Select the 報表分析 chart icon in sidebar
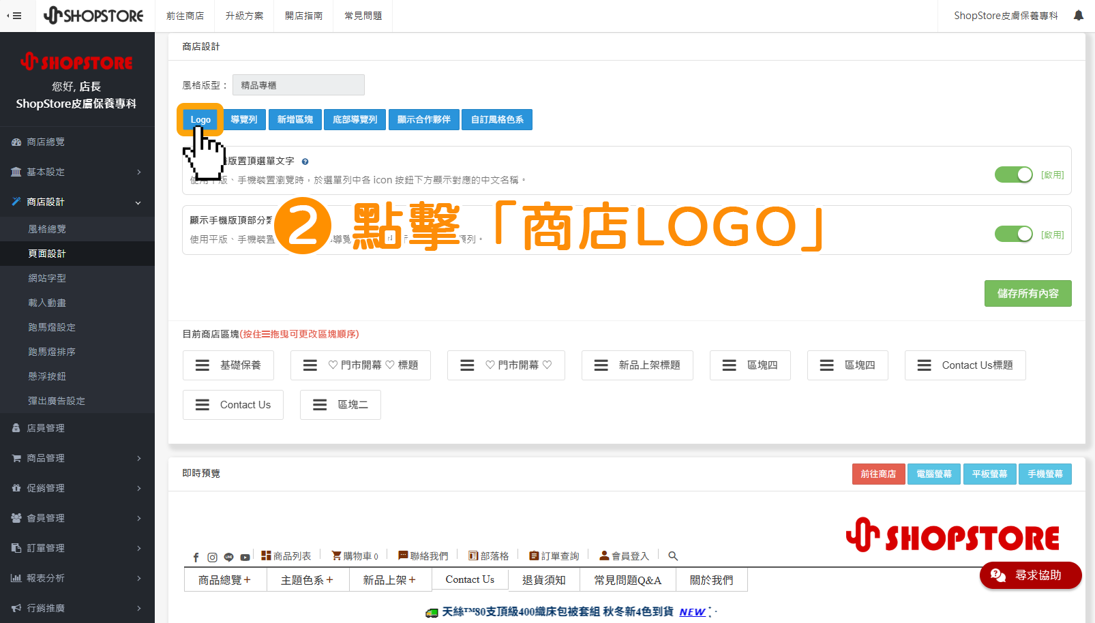Viewport: 1095px width, 623px height. tap(16, 577)
